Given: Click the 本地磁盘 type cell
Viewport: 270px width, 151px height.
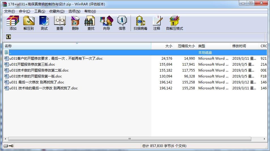Looking at the screenshot, I should coord(205,52).
